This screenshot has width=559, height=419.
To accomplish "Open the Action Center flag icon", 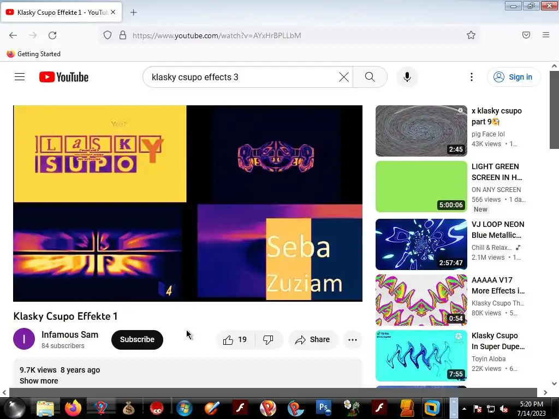I will tap(478, 409).
